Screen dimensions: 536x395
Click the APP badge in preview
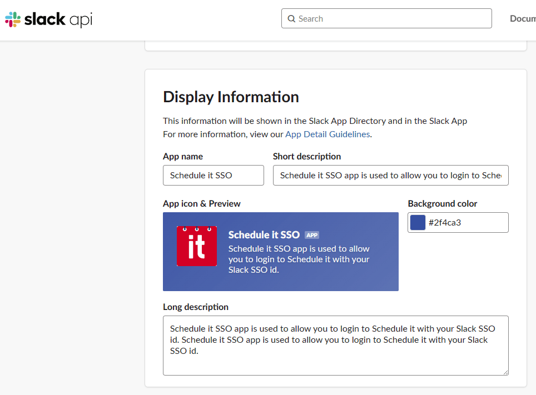[x=312, y=235]
